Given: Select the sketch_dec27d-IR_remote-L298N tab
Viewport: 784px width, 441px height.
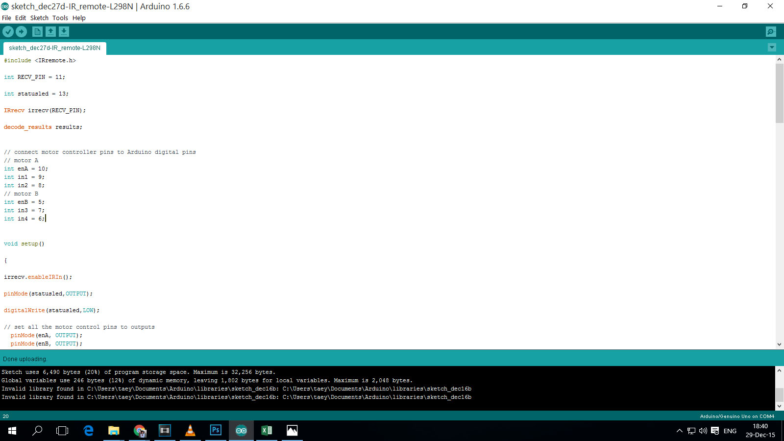Looking at the screenshot, I should click(x=54, y=48).
